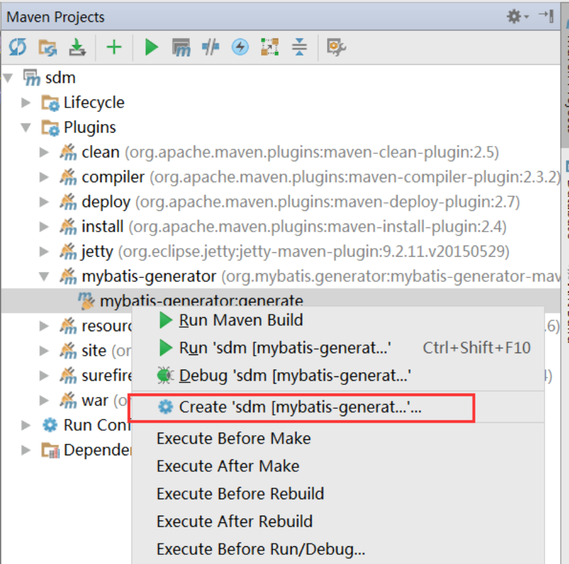Choose Run 'sdm [mybatis-generat...' menu entry
This screenshot has width=569, height=564.
click(338, 348)
